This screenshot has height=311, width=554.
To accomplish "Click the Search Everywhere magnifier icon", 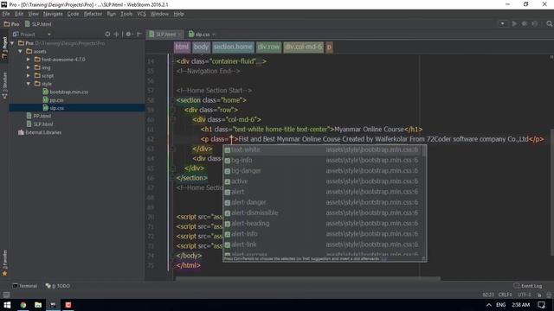I will click(549, 23).
